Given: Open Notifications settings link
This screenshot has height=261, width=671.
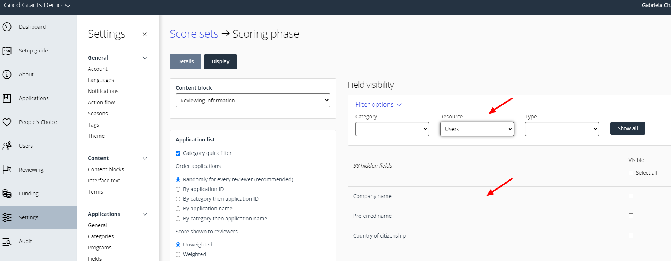Looking at the screenshot, I should 103,91.
